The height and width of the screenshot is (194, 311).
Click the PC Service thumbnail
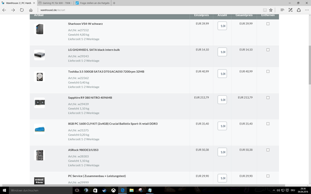pos(40,180)
